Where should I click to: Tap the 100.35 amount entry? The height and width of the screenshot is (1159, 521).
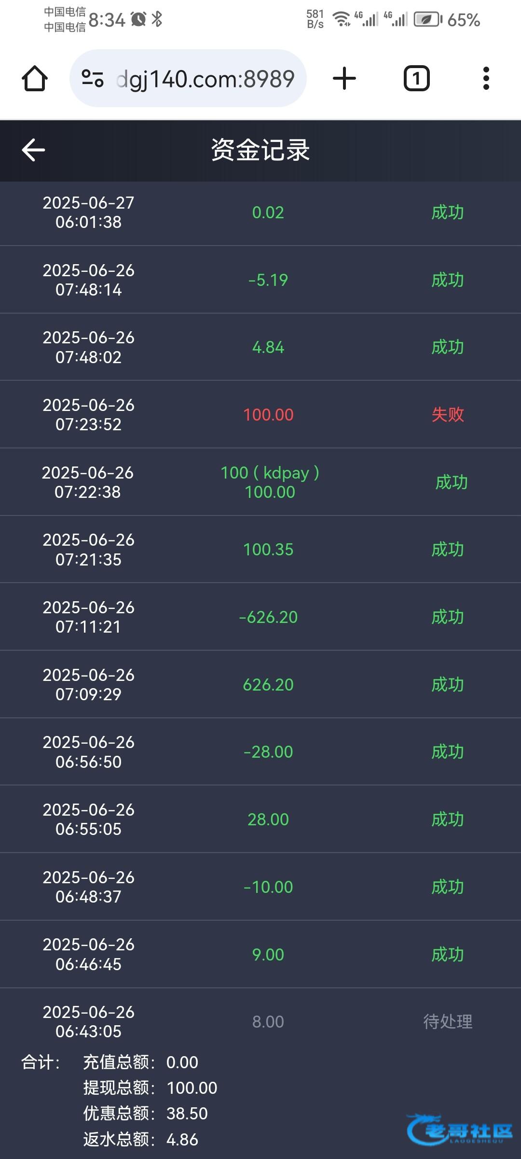coord(268,550)
